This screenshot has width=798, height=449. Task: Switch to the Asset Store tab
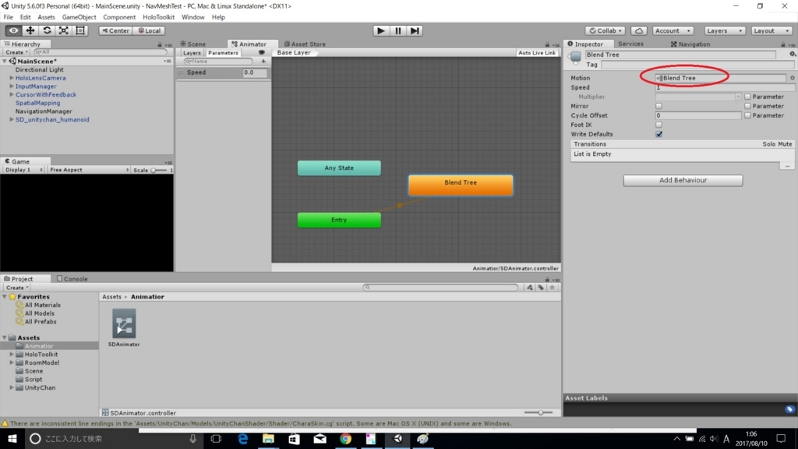coord(305,44)
